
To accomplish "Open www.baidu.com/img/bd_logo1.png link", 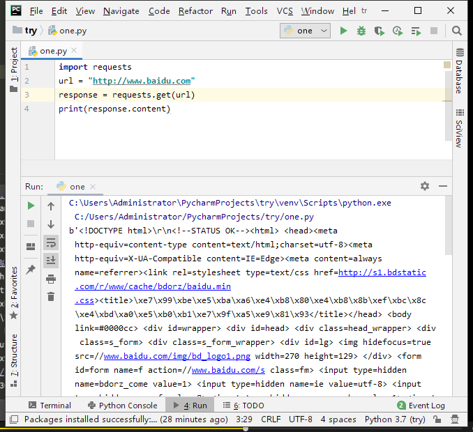I will pyautogui.click(x=177, y=356).
